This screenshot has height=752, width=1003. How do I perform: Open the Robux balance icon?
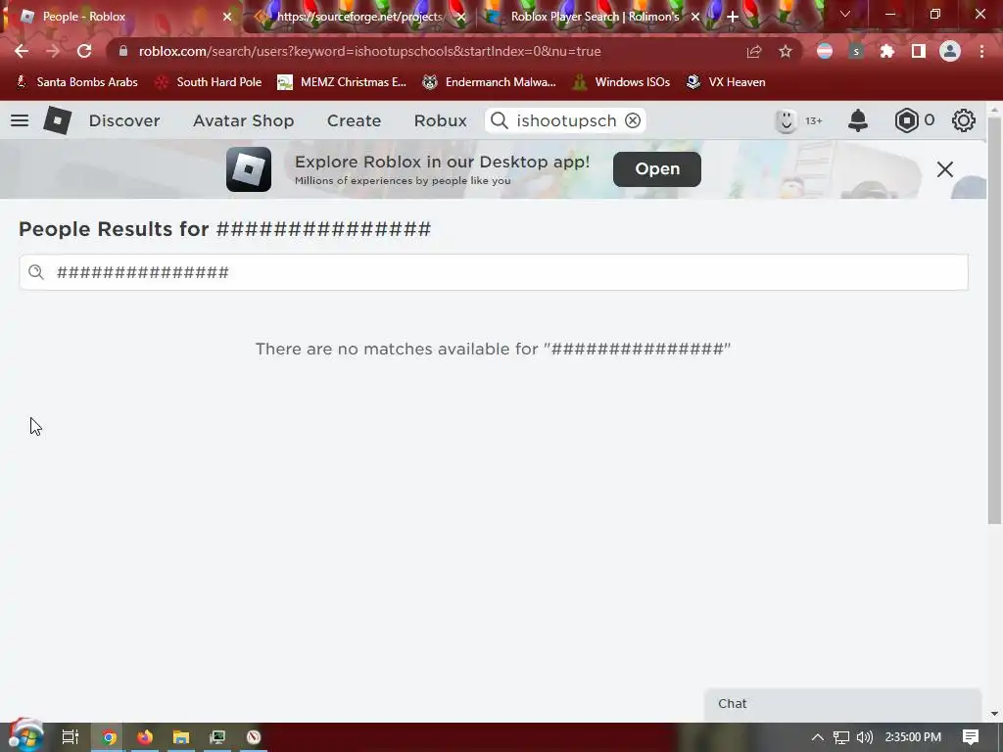906,120
